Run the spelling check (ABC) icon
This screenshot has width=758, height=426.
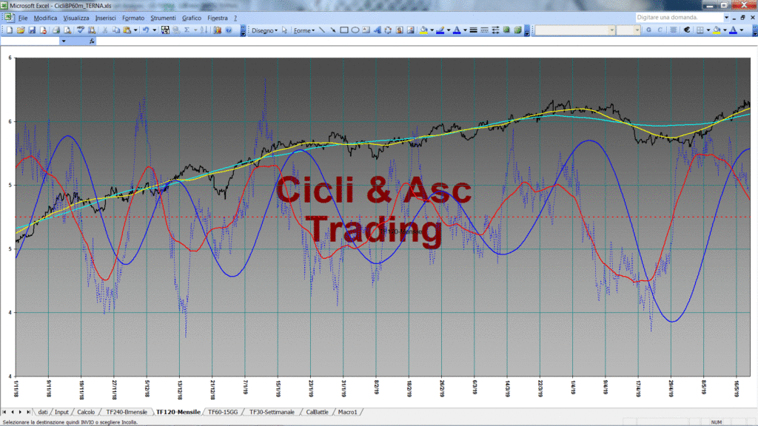pyautogui.click(x=80, y=30)
